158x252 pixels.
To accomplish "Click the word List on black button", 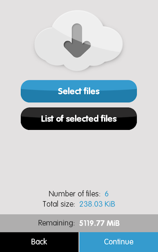I will click(x=47, y=119).
